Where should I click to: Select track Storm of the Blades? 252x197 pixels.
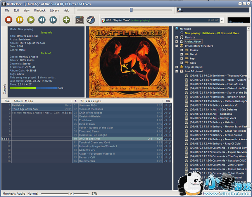click(x=91, y=109)
